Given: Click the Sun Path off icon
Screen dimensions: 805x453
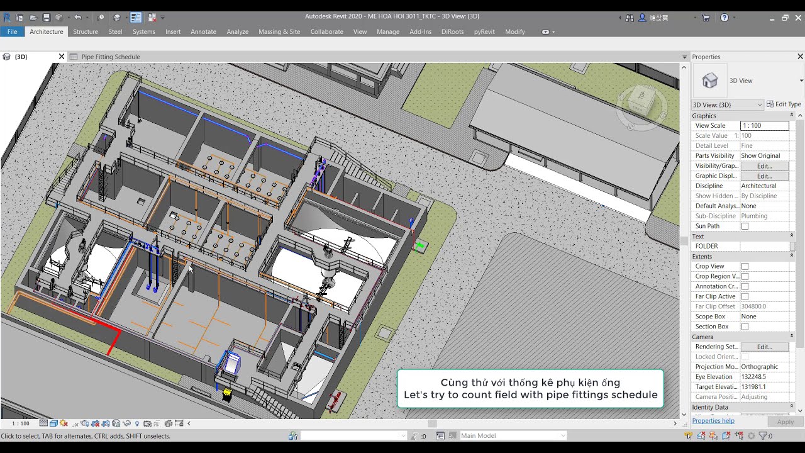Looking at the screenshot, I should 64,423.
